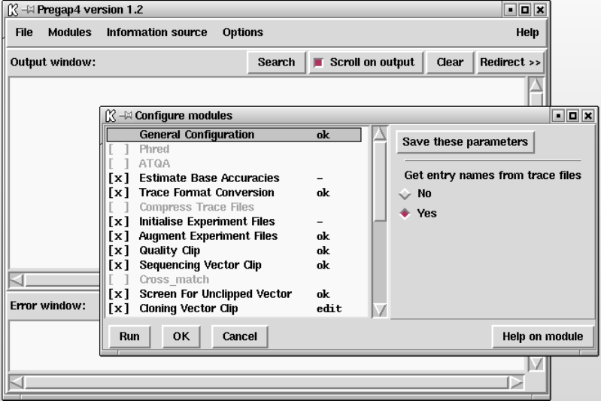601x401 pixels.
Task: Open the Pregap4 window menu K icon
Action: [x=13, y=10]
